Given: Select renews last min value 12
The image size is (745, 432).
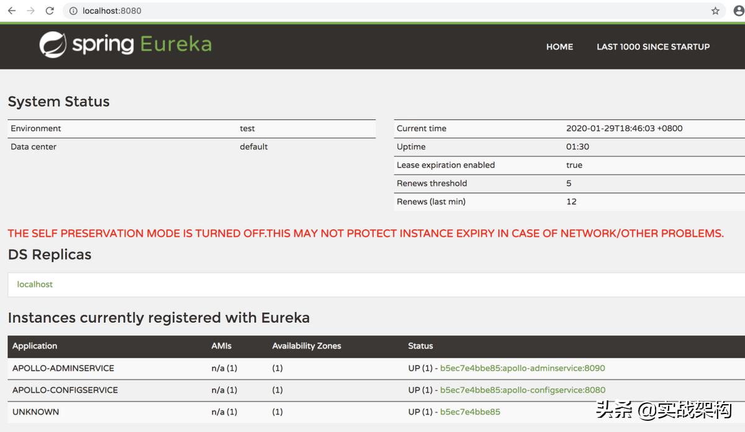Looking at the screenshot, I should (571, 202).
